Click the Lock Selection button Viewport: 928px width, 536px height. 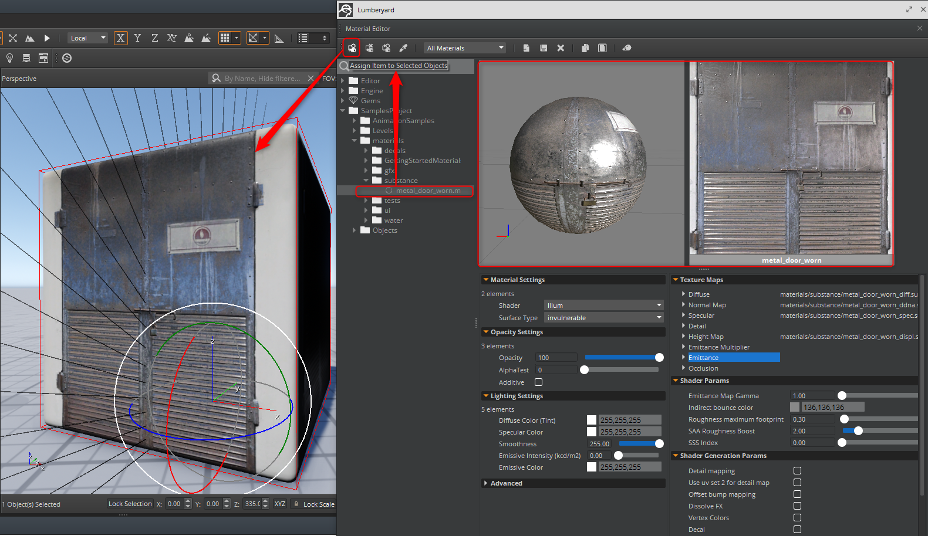130,504
